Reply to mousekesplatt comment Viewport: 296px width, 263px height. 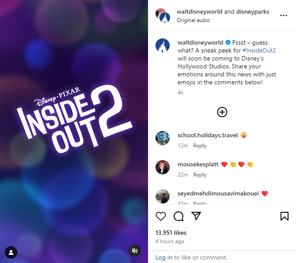[200, 175]
